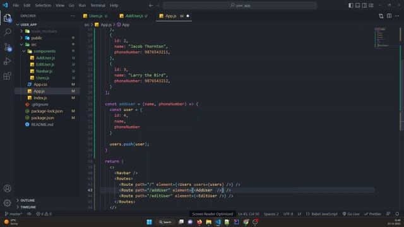Split the editor to the right
The height and width of the screenshot is (227, 404).
coord(389,16)
